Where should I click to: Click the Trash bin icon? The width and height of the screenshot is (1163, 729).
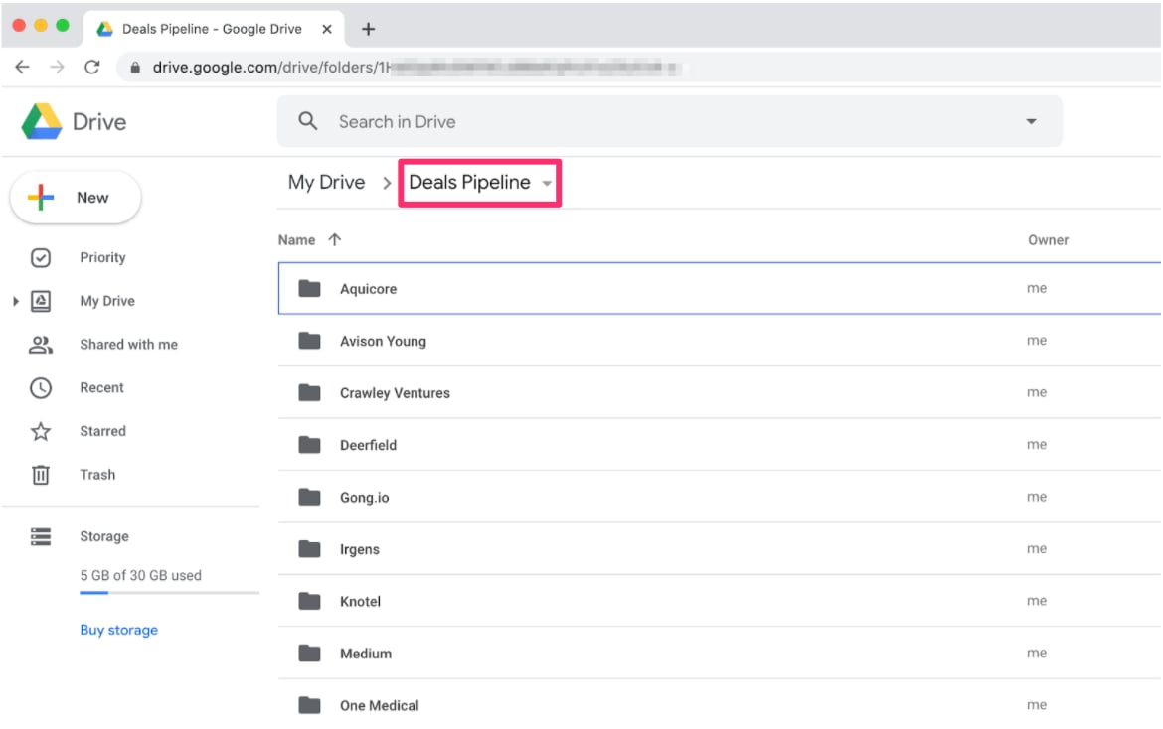pos(41,475)
